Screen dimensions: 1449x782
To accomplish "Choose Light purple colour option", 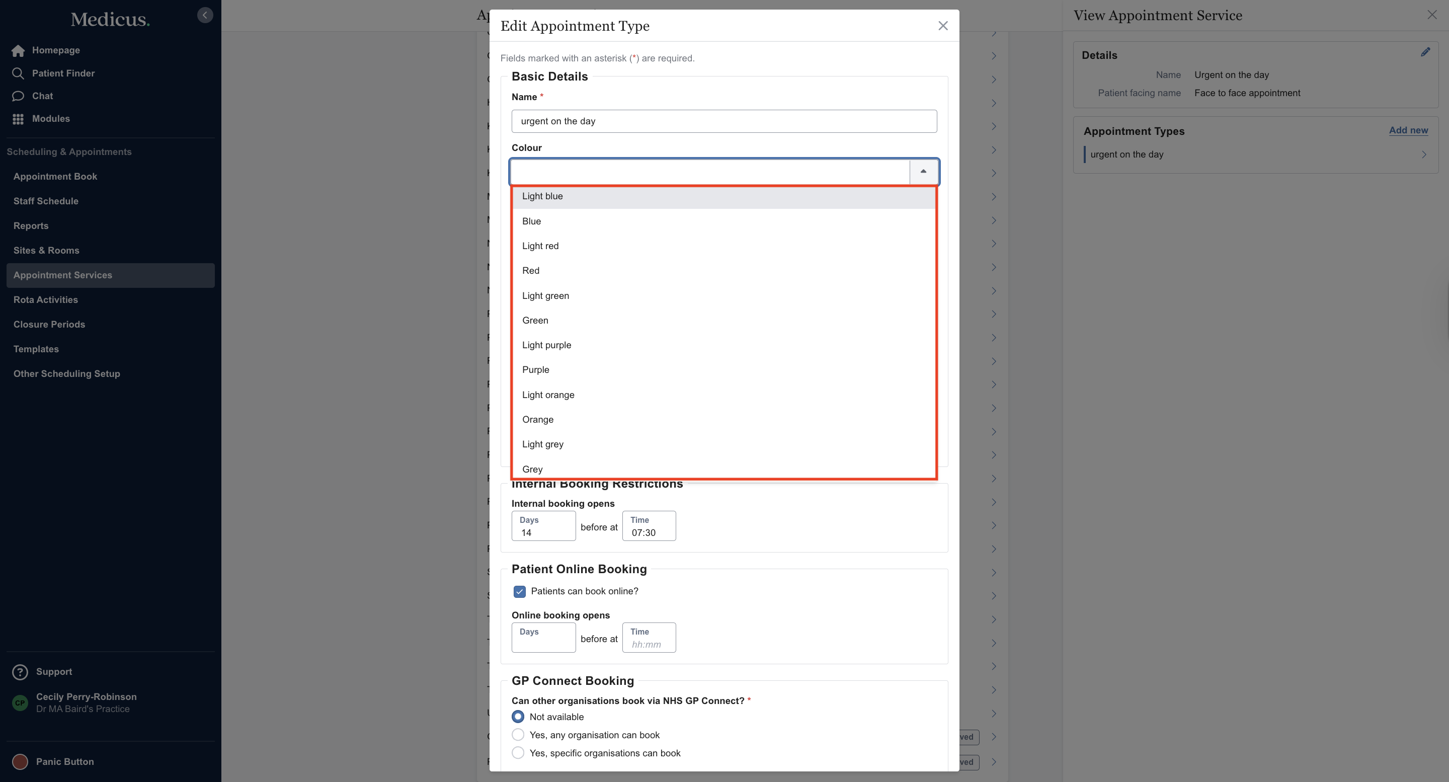I will [723, 345].
